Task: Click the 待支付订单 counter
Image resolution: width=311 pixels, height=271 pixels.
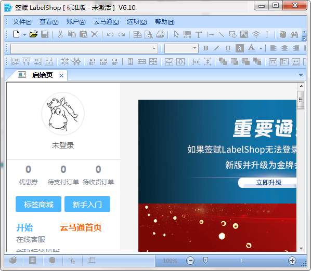Action: click(63, 175)
